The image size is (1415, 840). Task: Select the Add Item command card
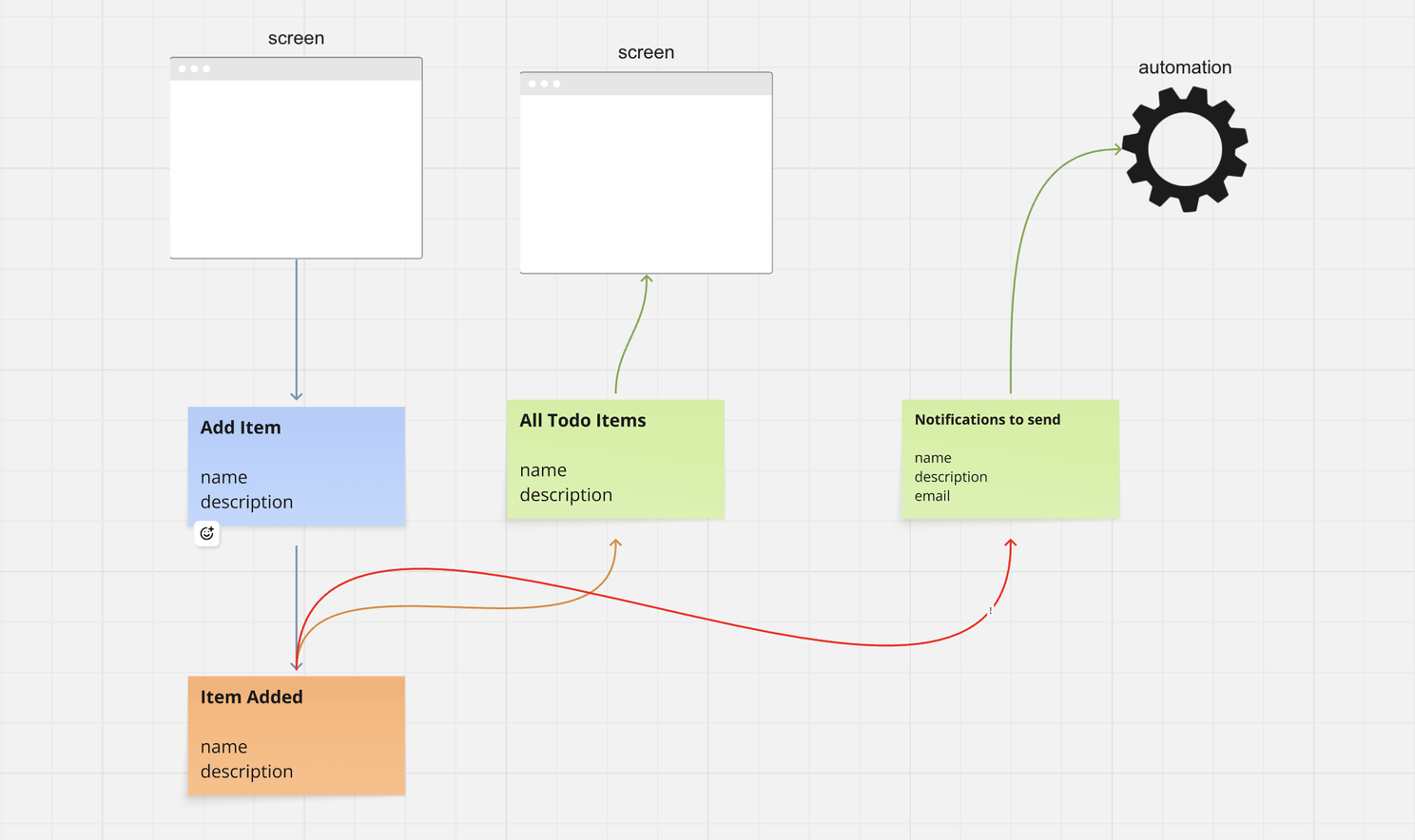296,466
